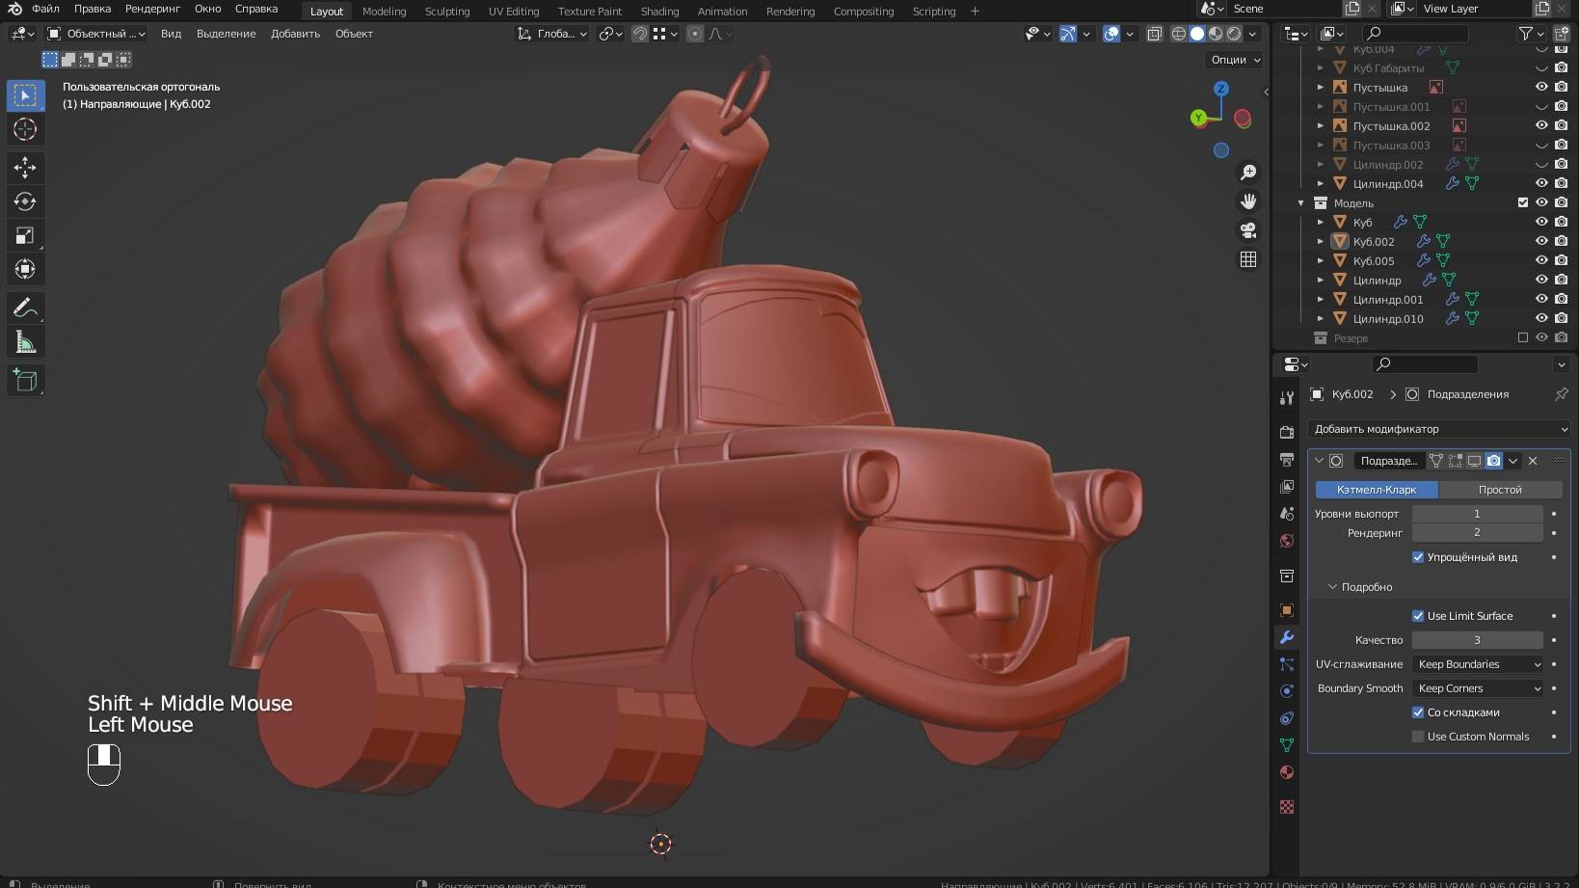Screen dimensions: 1579x888
Task: Enable the Резерв collection checkbox
Action: point(1523,337)
